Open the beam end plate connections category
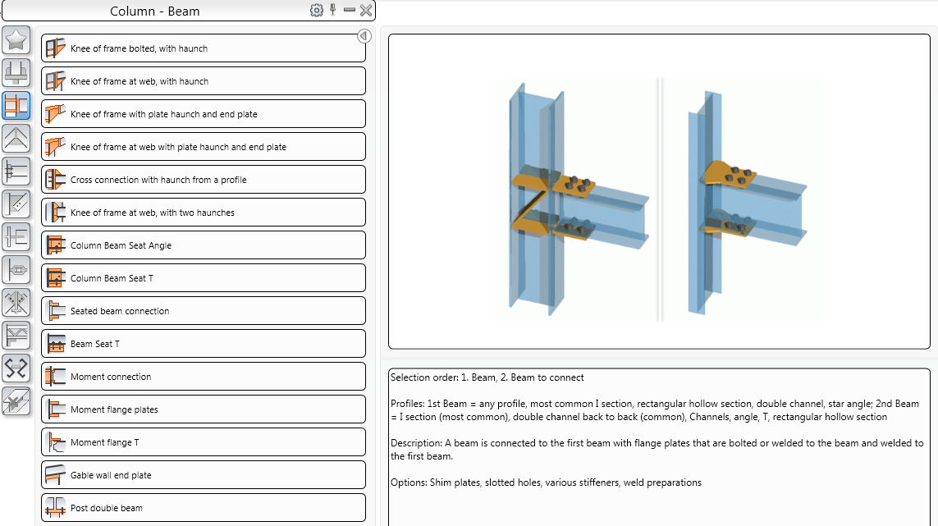Screen dimensions: 938x526 tap(16, 172)
